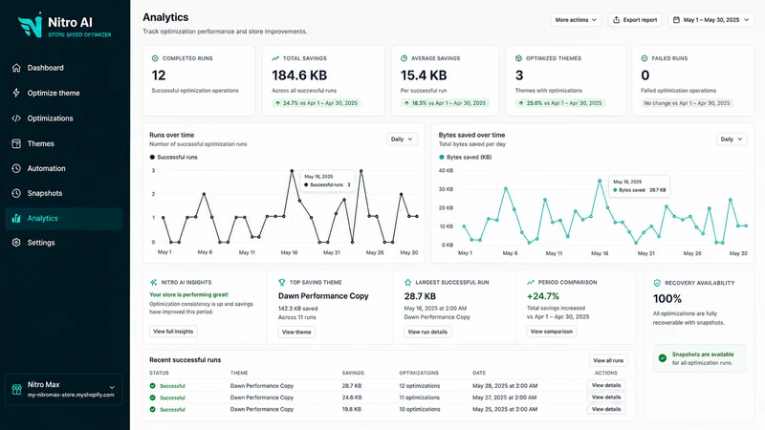Click the Optimized Themes cube icon

pos(518,58)
